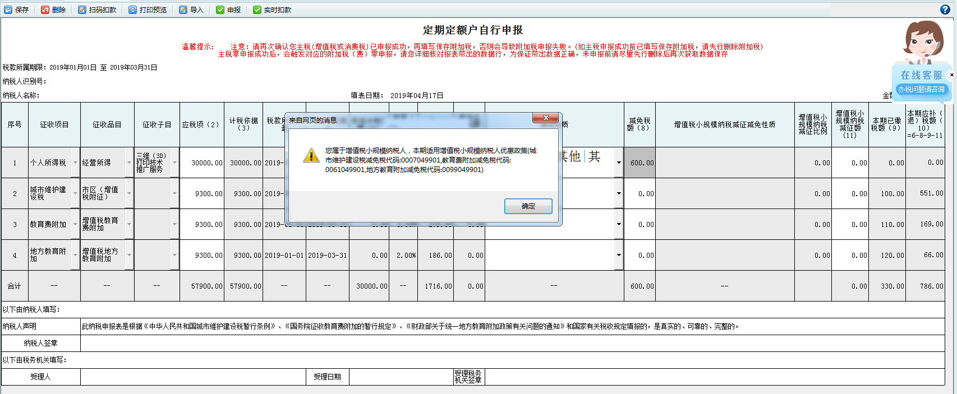Click the 2.00% tax rate cell
Image resolution: width=957 pixels, height=394 pixels.
click(x=403, y=256)
